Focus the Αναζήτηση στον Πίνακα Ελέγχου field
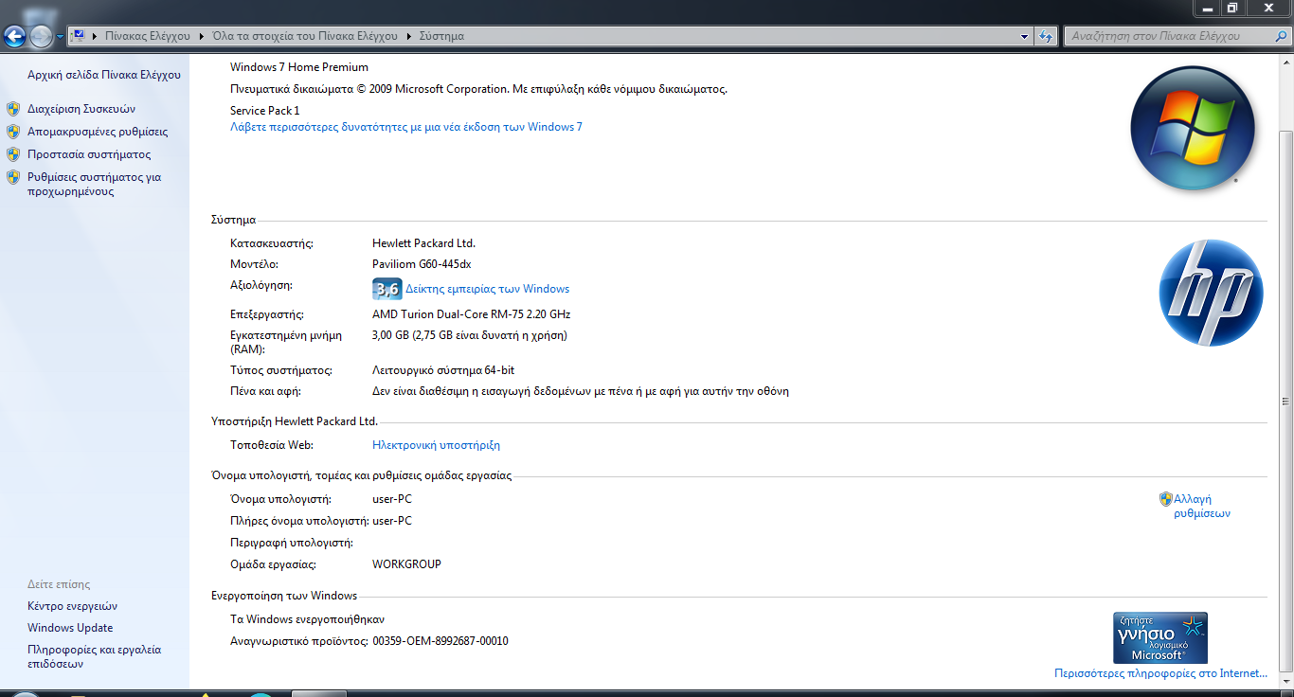Image resolution: width=1294 pixels, height=697 pixels. 1167,36
